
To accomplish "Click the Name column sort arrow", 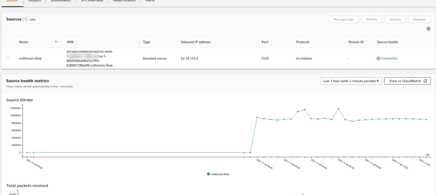I will [x=56, y=42].
